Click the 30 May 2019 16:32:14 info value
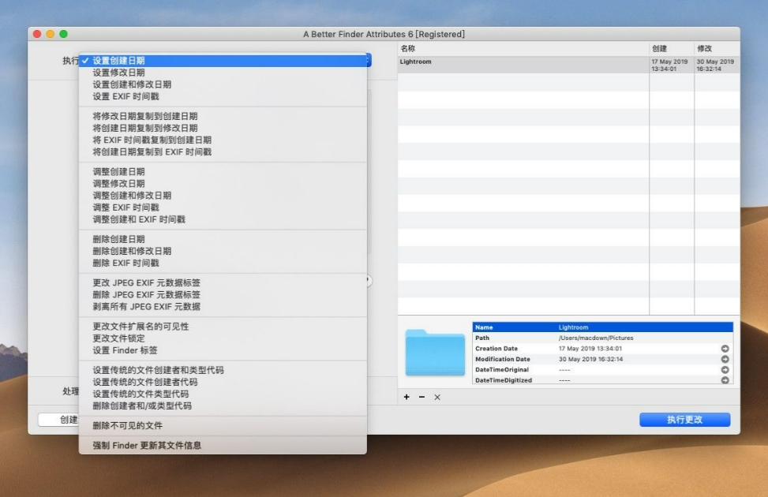The image size is (768, 497). pyautogui.click(x=590, y=359)
